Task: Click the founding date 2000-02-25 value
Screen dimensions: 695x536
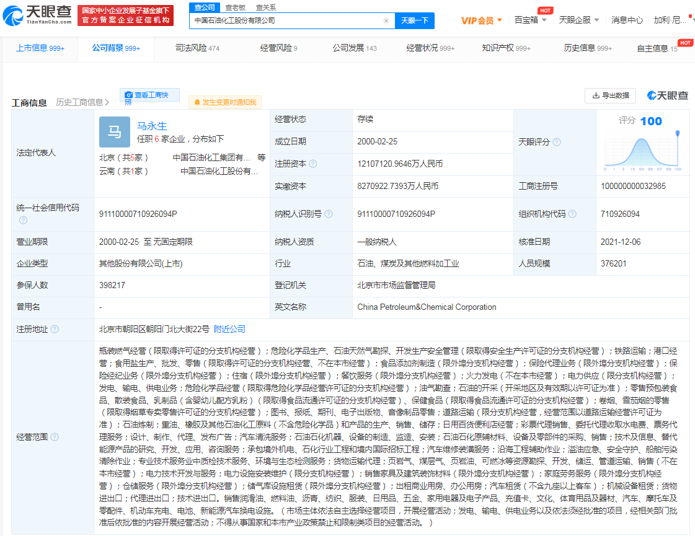Action: click(x=377, y=142)
